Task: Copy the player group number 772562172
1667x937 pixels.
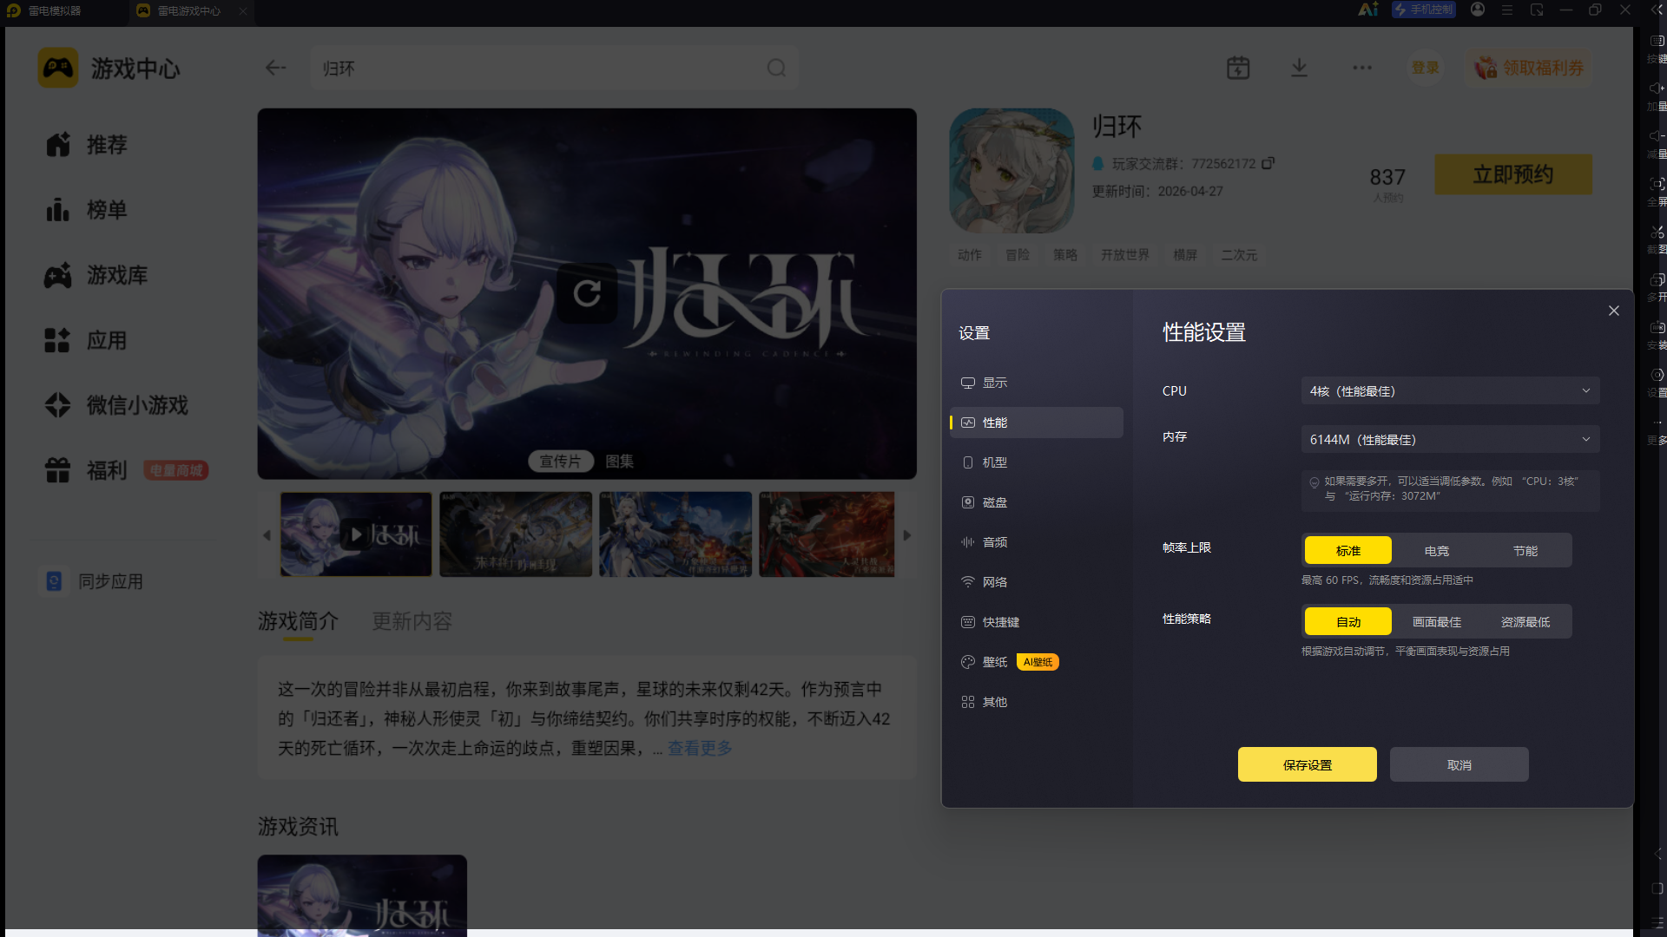Action: coord(1268,163)
